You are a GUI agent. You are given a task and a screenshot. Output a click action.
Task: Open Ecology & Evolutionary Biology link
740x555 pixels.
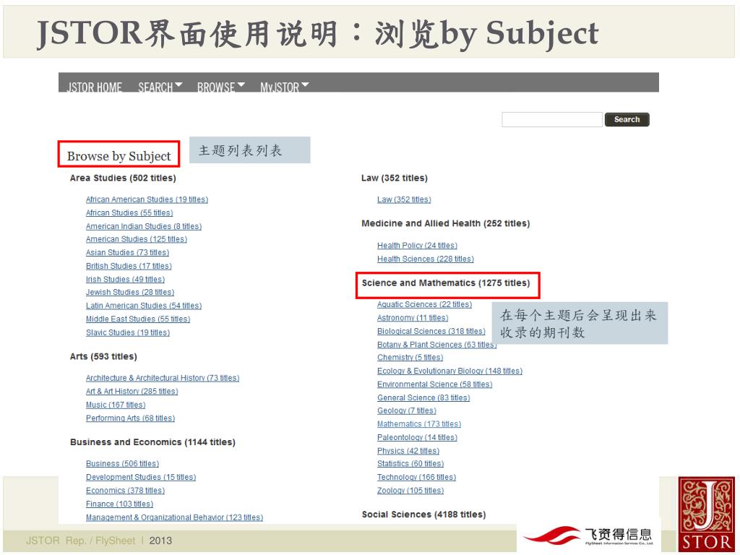(449, 371)
